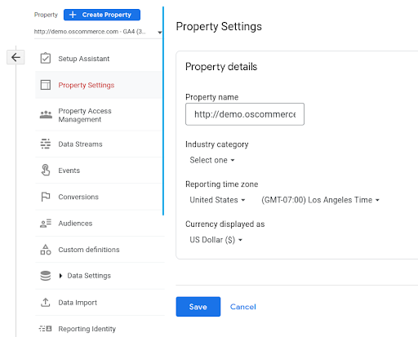418x337 pixels.
Task: Click the back arrow icon
Action: click(x=16, y=57)
